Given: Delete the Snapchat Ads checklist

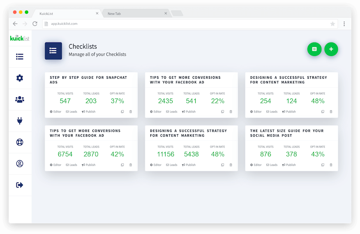Looking at the screenshot, I should (x=131, y=112).
